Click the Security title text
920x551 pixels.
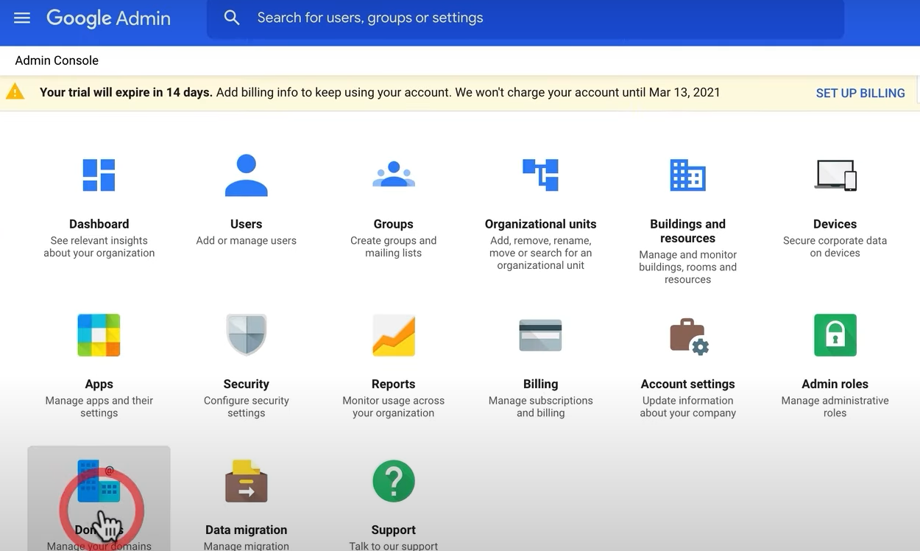pos(246,385)
